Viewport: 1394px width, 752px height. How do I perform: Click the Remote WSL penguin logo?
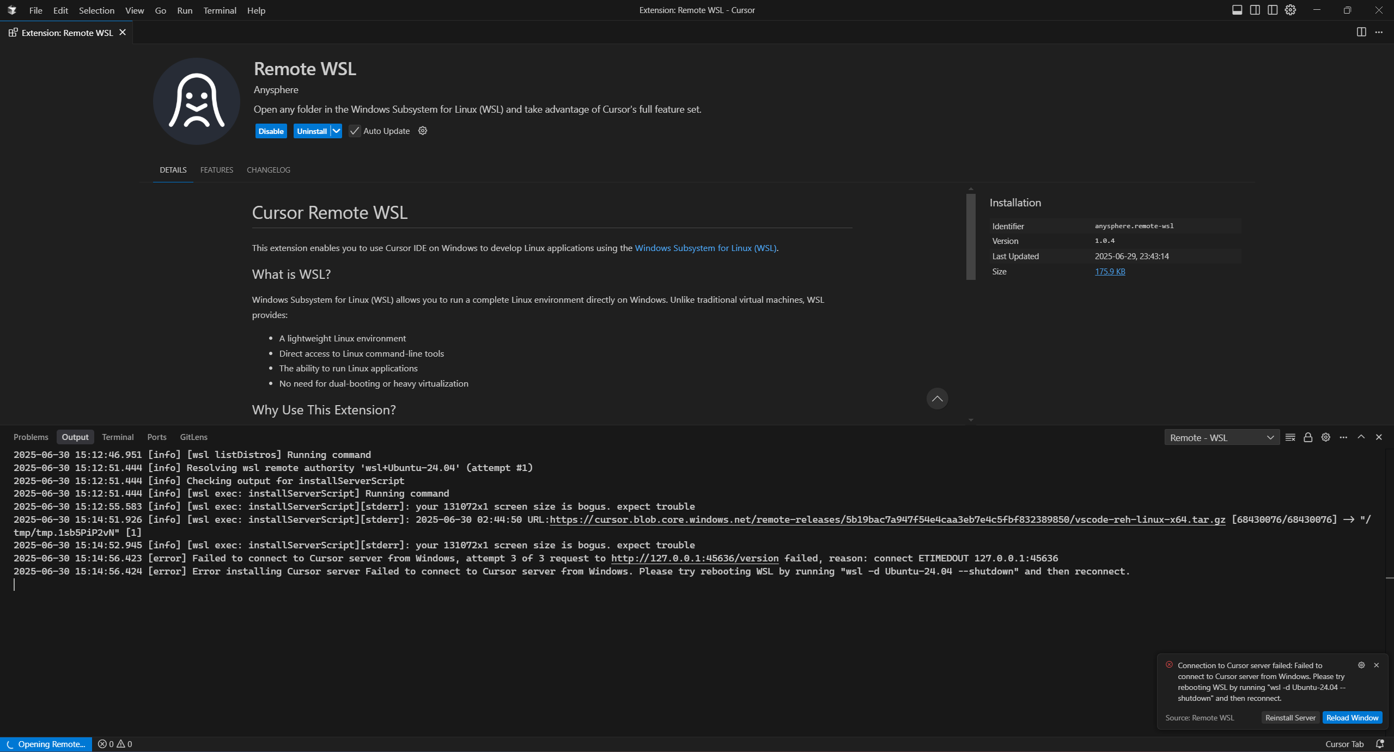[196, 101]
